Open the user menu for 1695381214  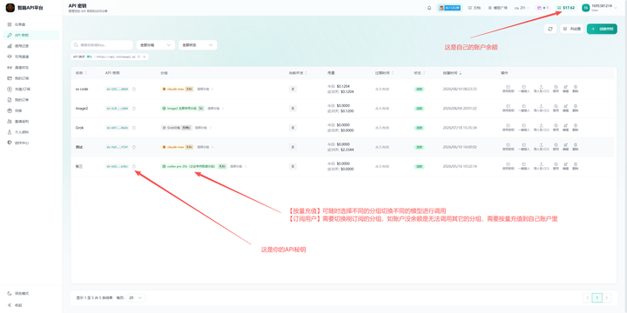[600, 8]
